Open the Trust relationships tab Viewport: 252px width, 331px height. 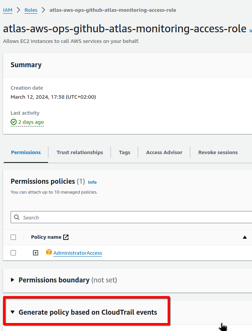click(80, 153)
